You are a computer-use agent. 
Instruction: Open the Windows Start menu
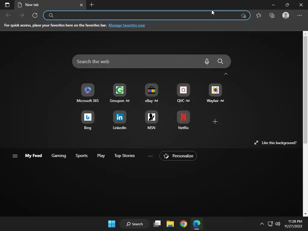112,224
